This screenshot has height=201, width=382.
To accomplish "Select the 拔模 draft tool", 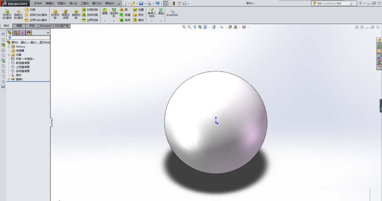I will pyautogui.click(x=125, y=15).
